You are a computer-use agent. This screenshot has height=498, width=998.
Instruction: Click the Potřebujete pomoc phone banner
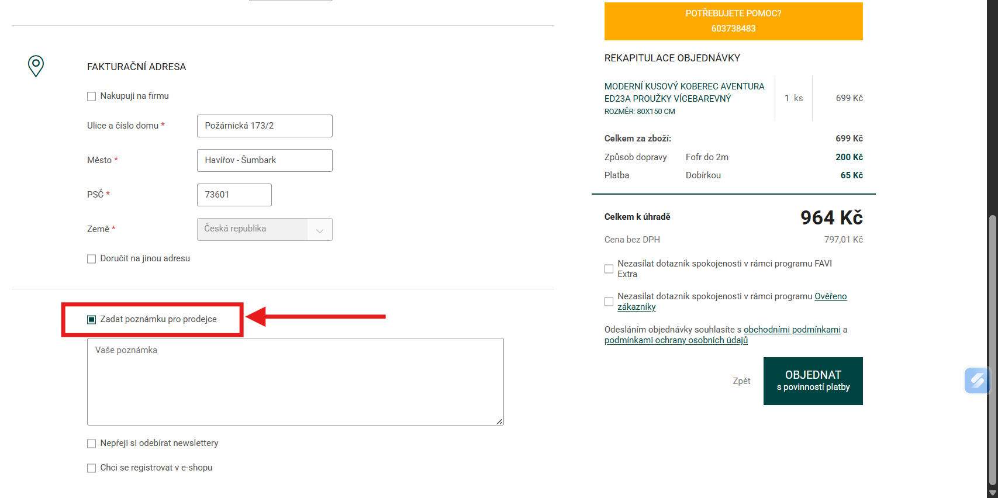click(x=733, y=21)
